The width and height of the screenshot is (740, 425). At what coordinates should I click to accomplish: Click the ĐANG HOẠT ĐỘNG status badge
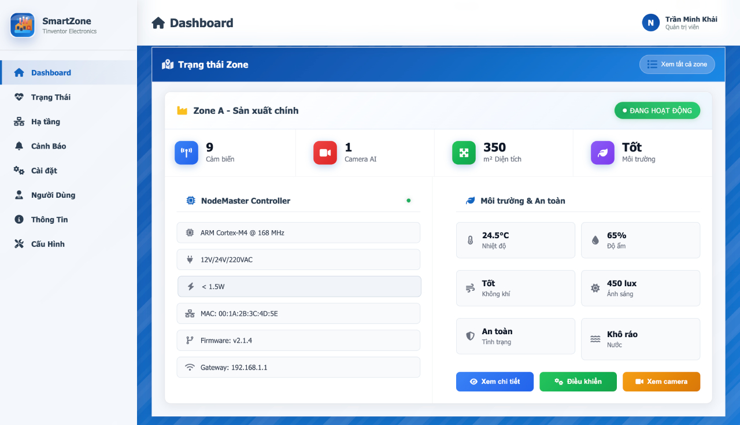tap(657, 110)
